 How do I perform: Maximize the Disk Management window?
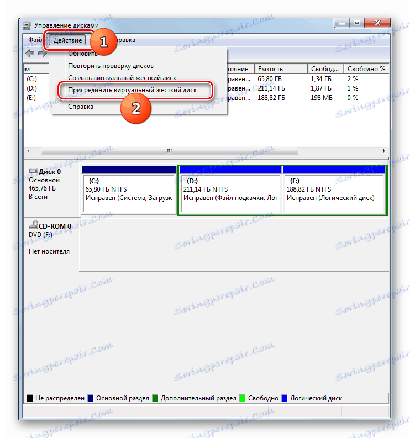(x=357, y=23)
